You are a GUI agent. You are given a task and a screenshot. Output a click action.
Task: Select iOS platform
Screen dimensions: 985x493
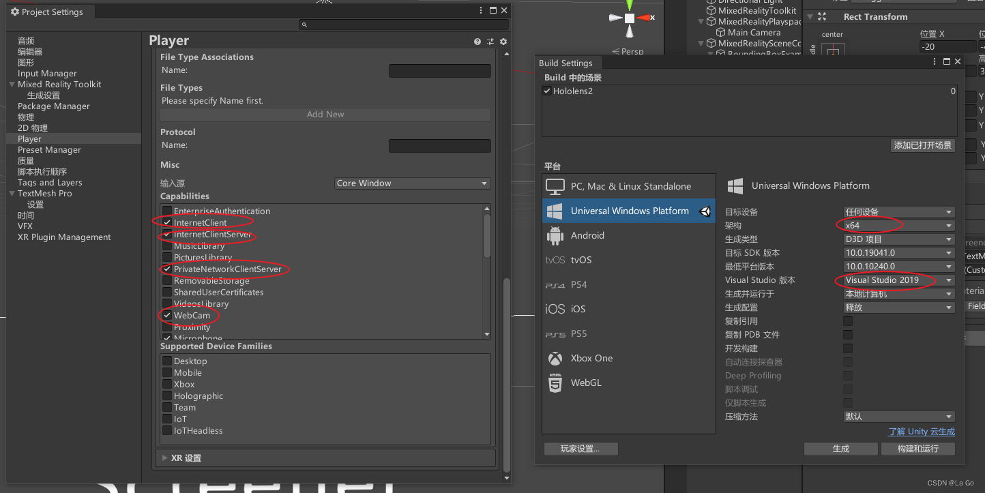[x=629, y=309]
